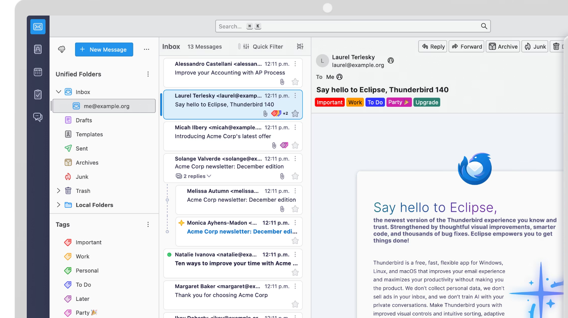Click the New Message button
Screen dimensions: 568x318
pyautogui.click(x=104, y=49)
